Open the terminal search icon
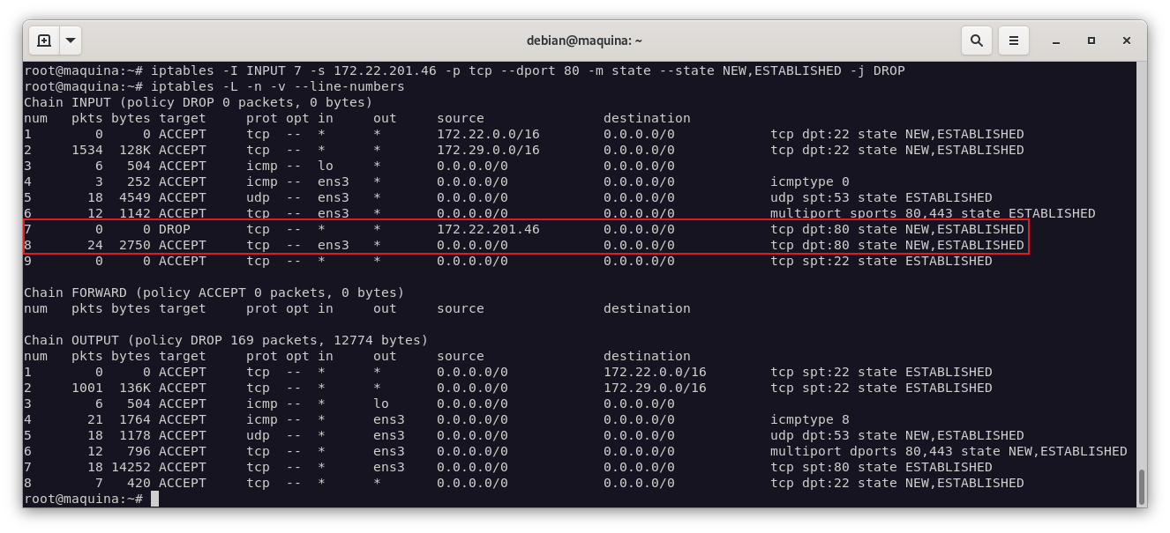1170x533 pixels. [x=976, y=41]
